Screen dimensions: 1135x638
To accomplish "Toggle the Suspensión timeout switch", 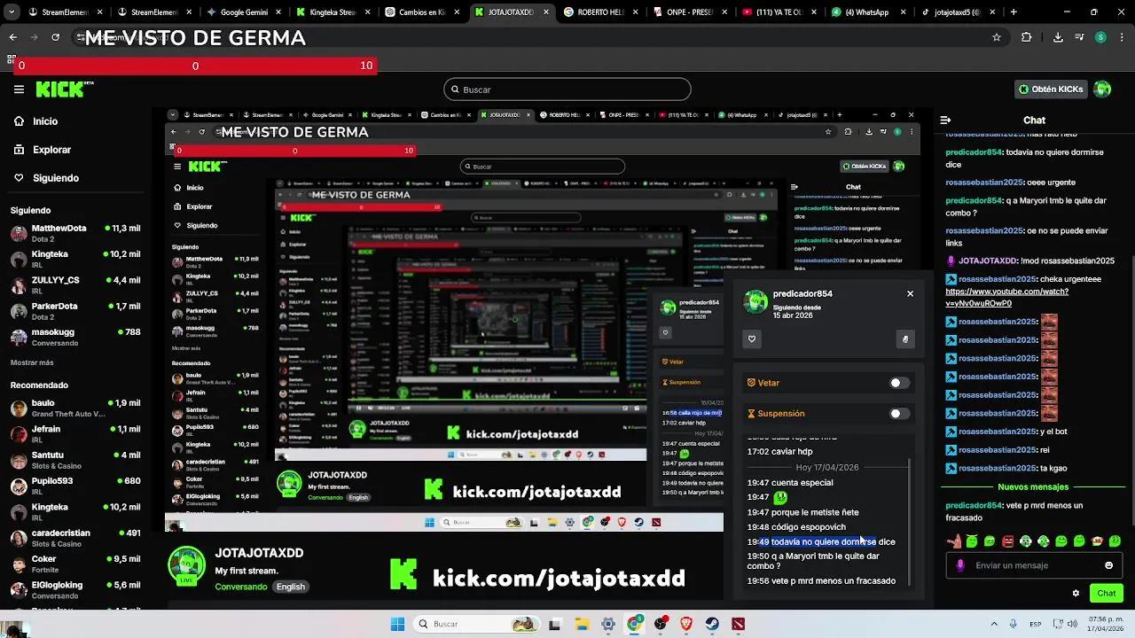I will (900, 413).
